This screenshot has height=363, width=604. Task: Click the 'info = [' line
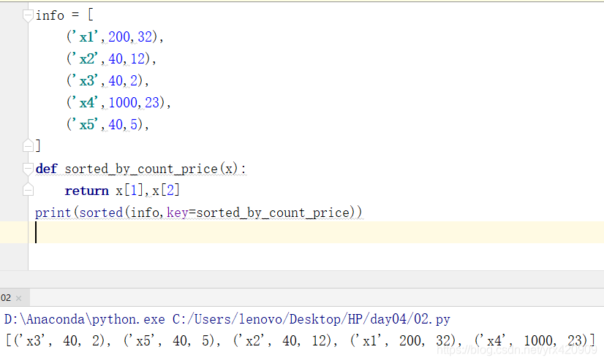point(64,15)
